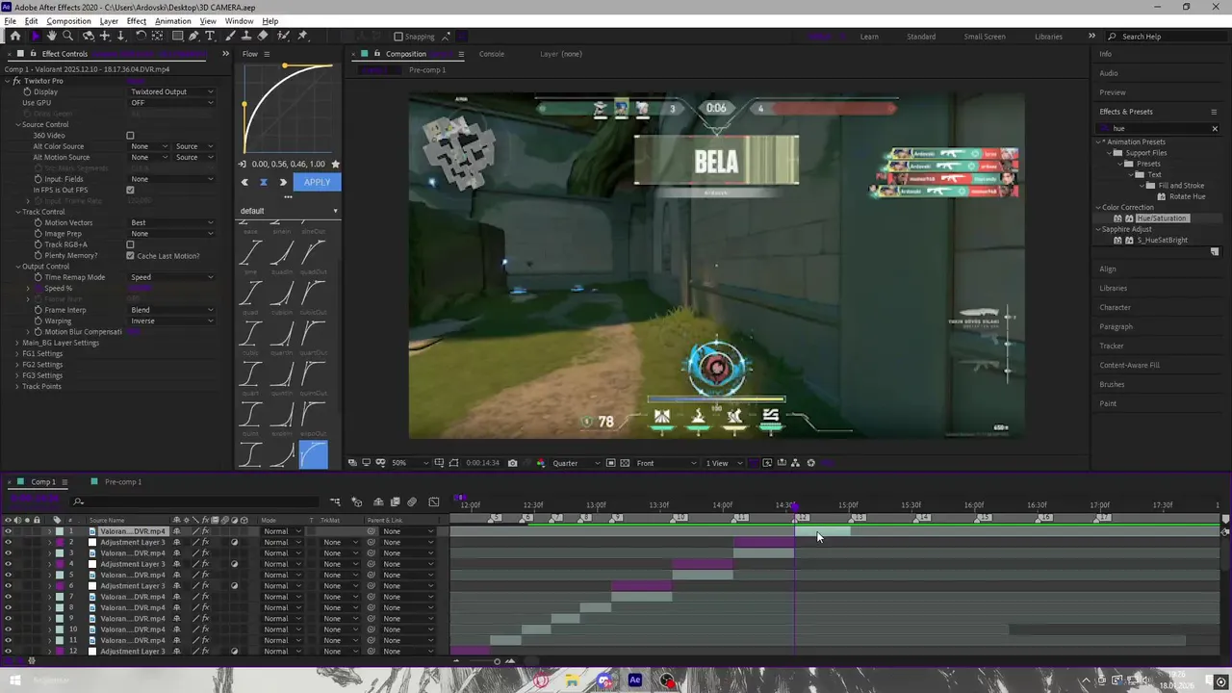Open the Tracker panel
Screen dimensions: 1232x693
[x=1112, y=346]
